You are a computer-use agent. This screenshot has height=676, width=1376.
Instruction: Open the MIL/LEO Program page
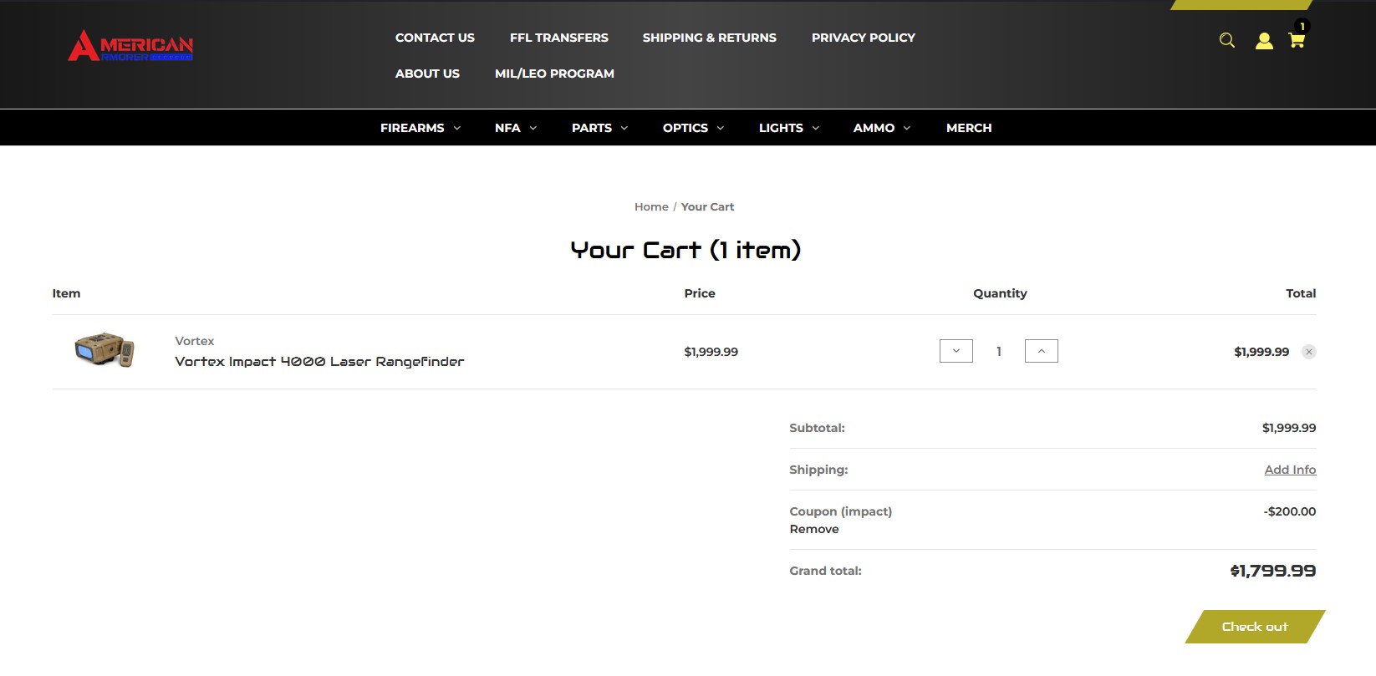(x=554, y=74)
